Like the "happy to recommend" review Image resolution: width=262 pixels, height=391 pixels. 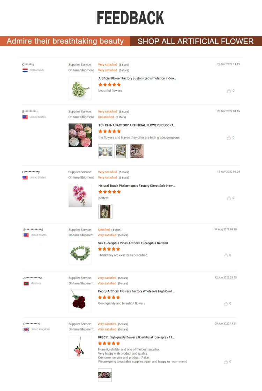(226, 362)
